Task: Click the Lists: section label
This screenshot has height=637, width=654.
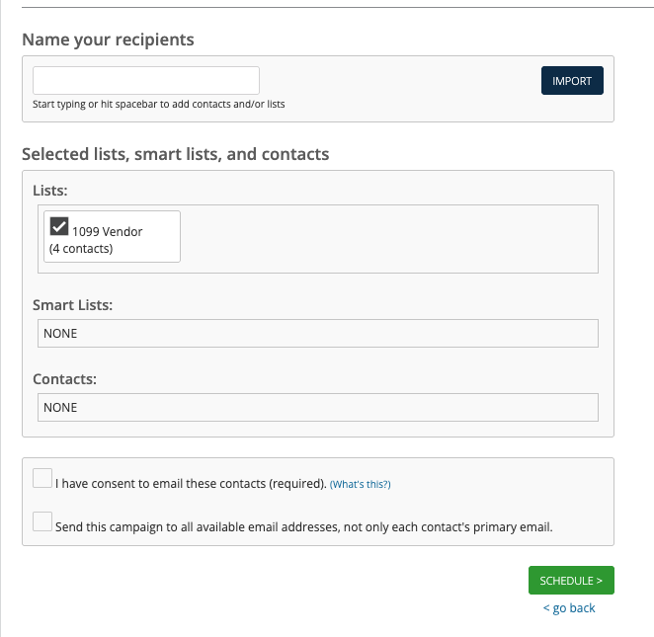Action: coord(50,191)
